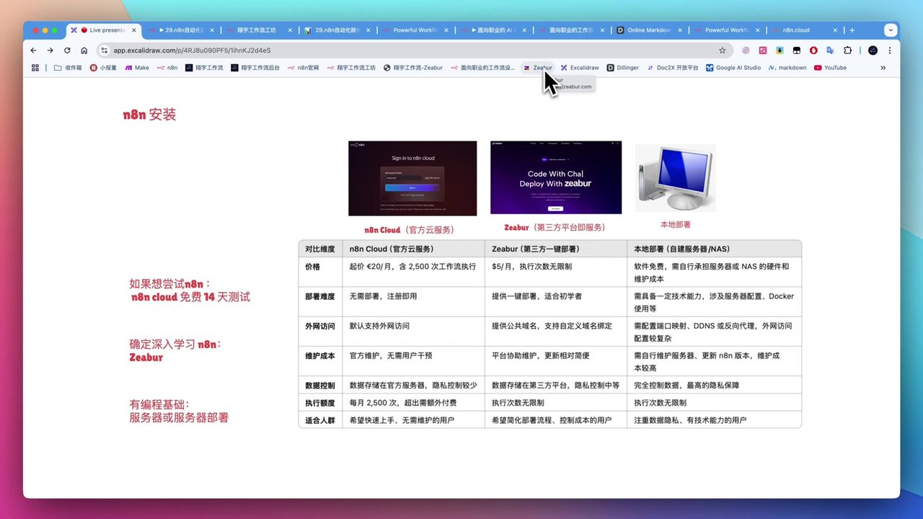Open the extensions puzzle-piece icon

click(847, 50)
